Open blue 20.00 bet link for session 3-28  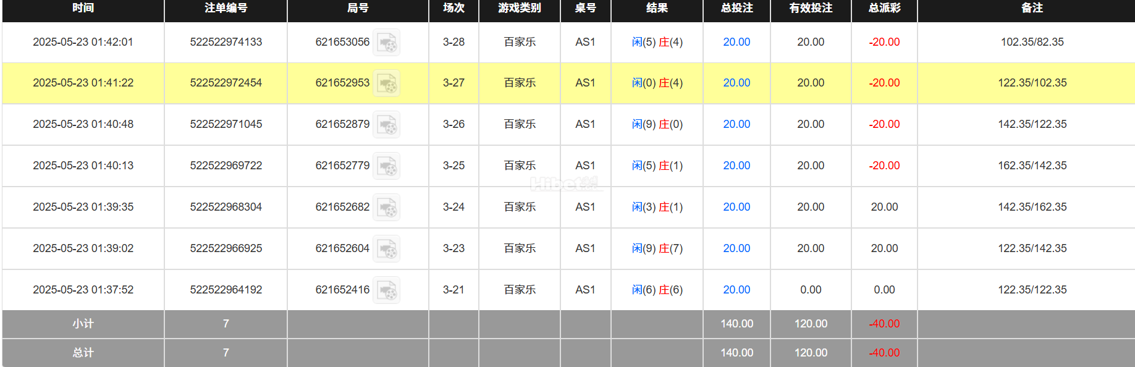[736, 42]
